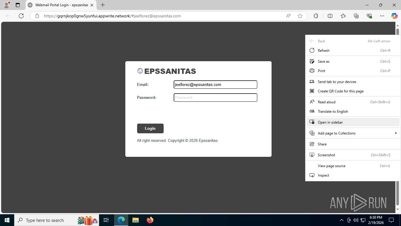Select Screenshot in context menu
401x226 pixels.
pos(353,155)
